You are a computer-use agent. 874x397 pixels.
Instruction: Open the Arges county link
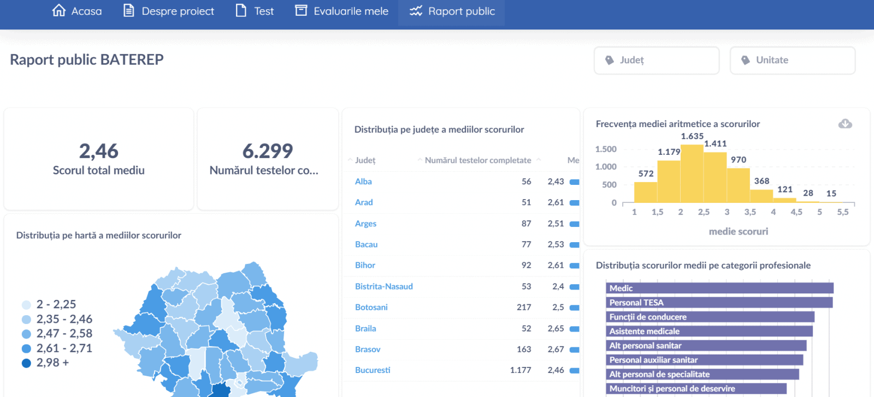pyautogui.click(x=365, y=224)
